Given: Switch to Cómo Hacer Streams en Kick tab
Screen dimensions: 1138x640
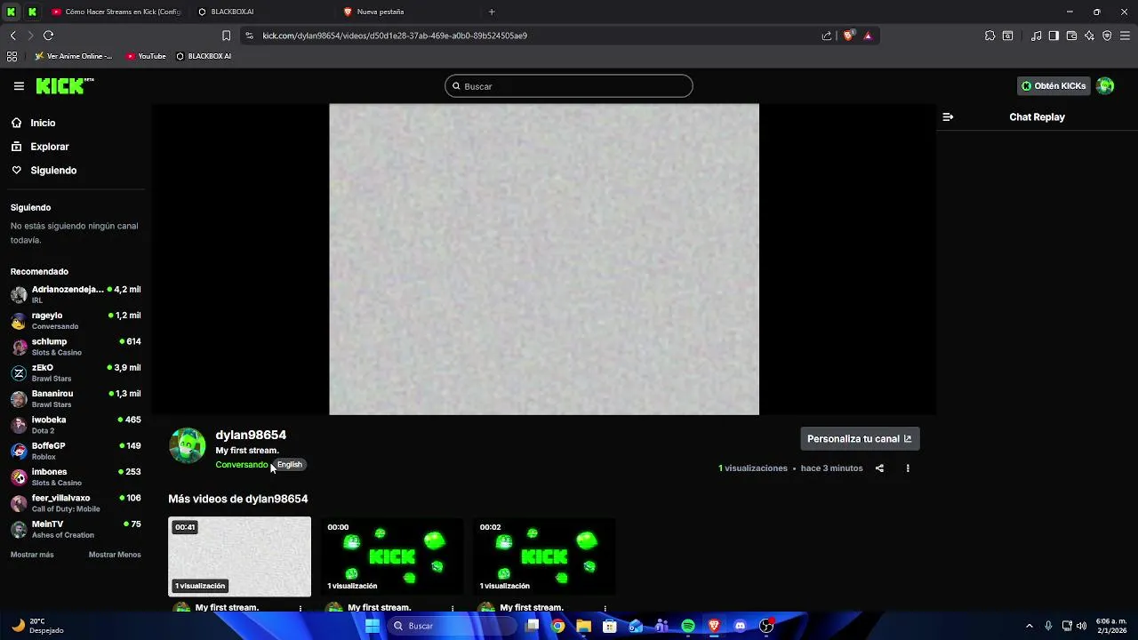Looking at the screenshot, I should (x=116, y=12).
